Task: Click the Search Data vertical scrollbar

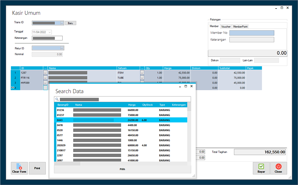Action: point(189,132)
